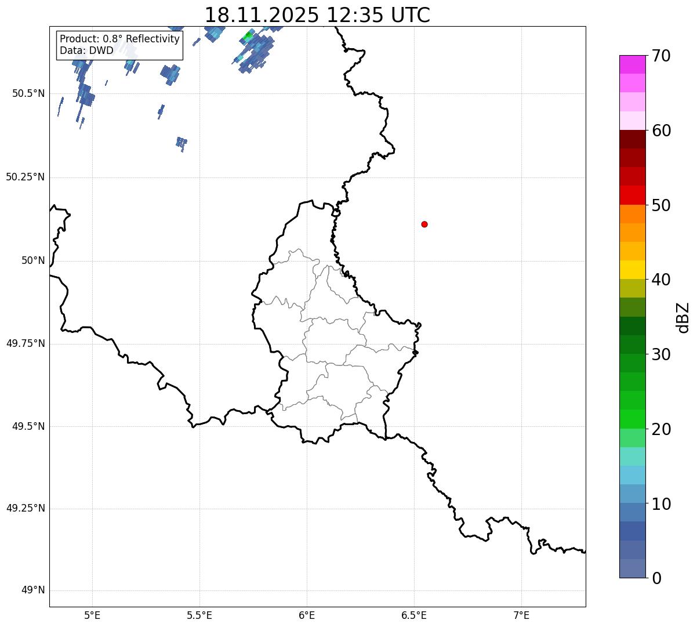
Task: Click the 5.5°E longitude label
Action: tap(199, 615)
